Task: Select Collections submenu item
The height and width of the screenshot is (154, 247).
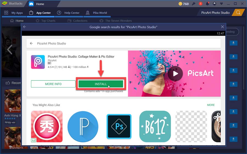Action: [x=77, y=21]
